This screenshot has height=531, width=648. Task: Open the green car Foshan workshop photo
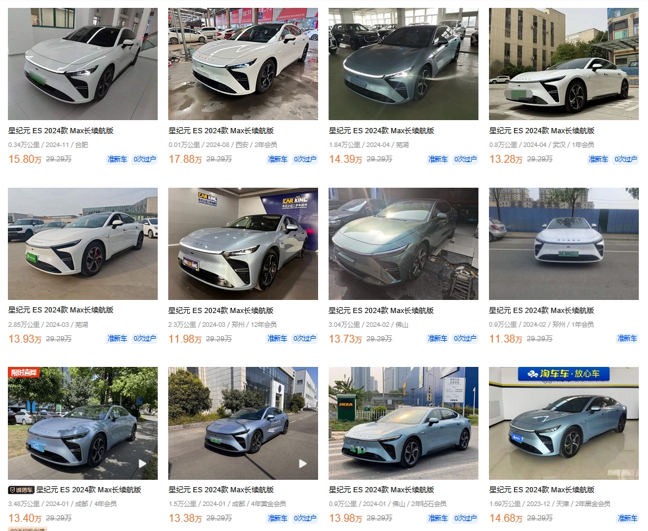click(x=404, y=244)
